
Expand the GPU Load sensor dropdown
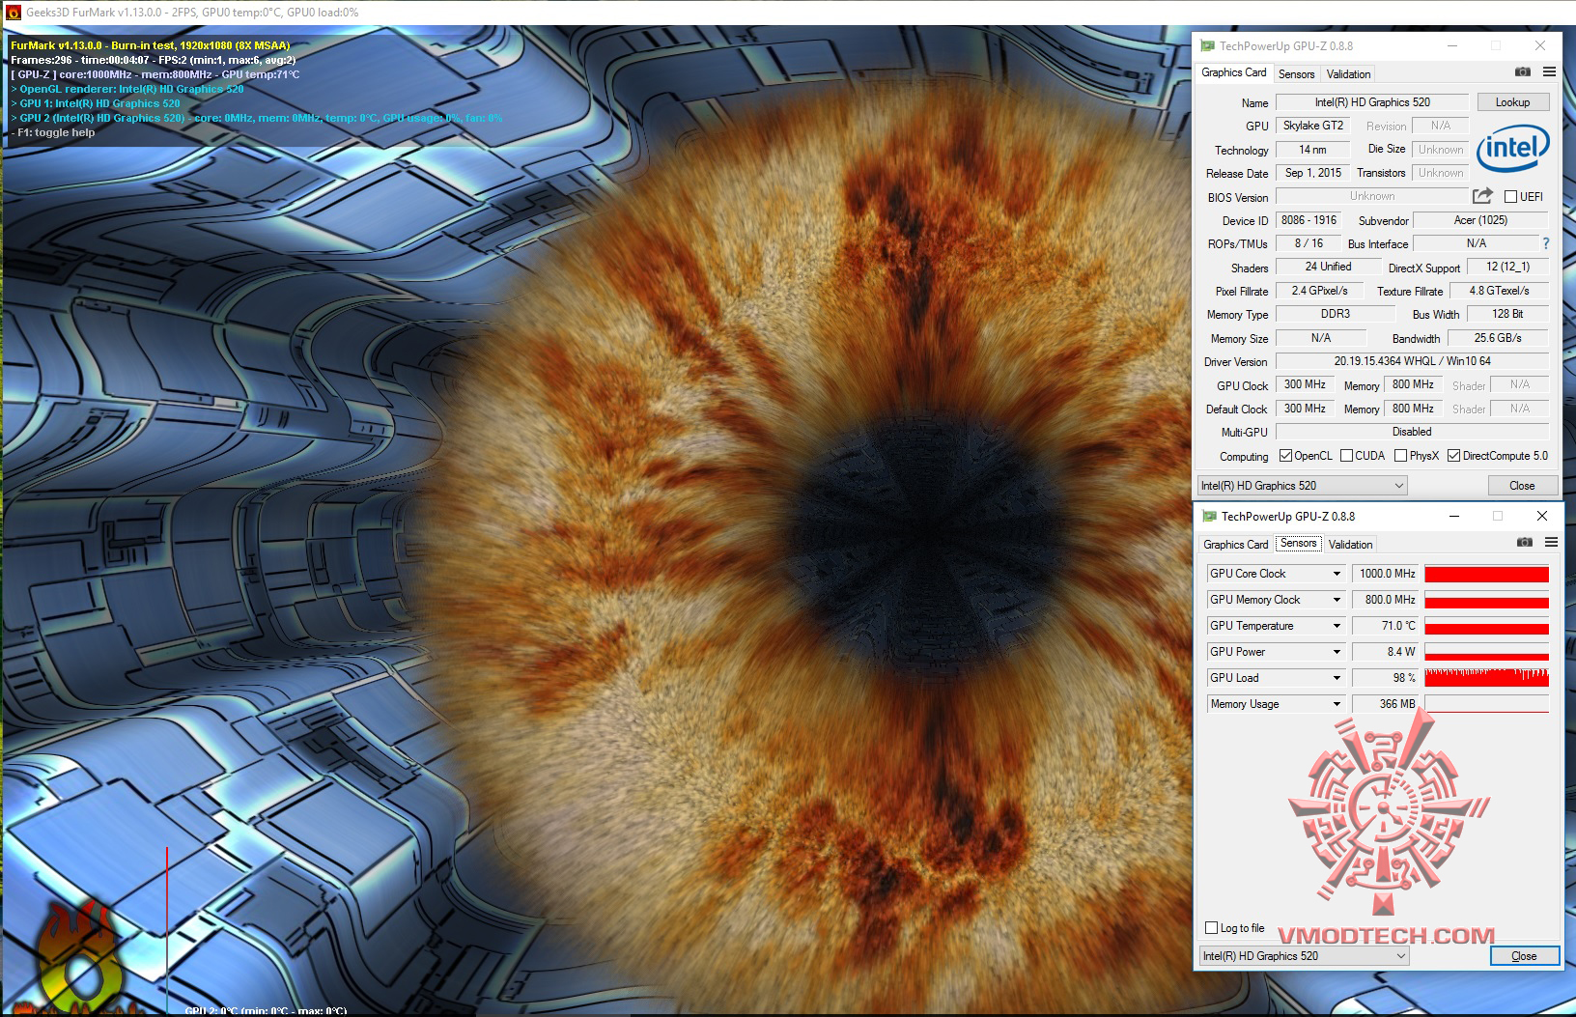[x=1337, y=678]
